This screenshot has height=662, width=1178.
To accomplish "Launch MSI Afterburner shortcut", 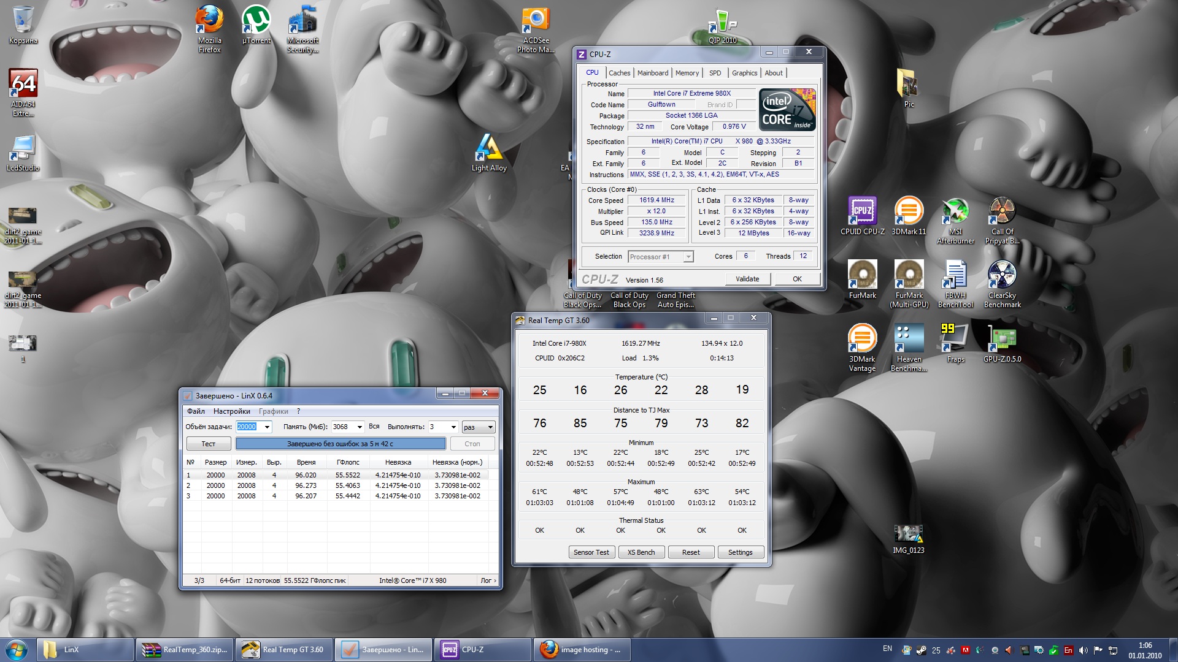I will pyautogui.click(x=955, y=220).
